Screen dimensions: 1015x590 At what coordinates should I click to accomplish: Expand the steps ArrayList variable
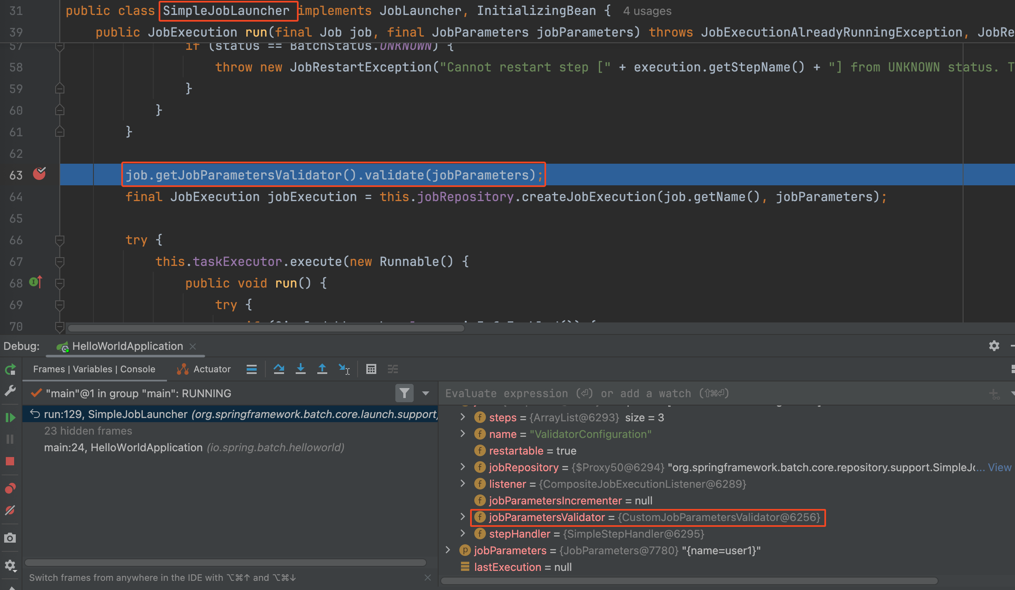coord(463,417)
